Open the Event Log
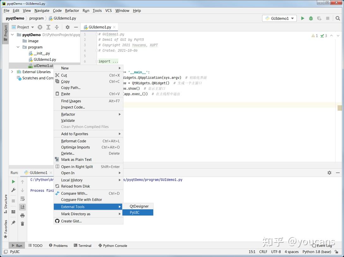The image size is (344, 257). click(324, 246)
